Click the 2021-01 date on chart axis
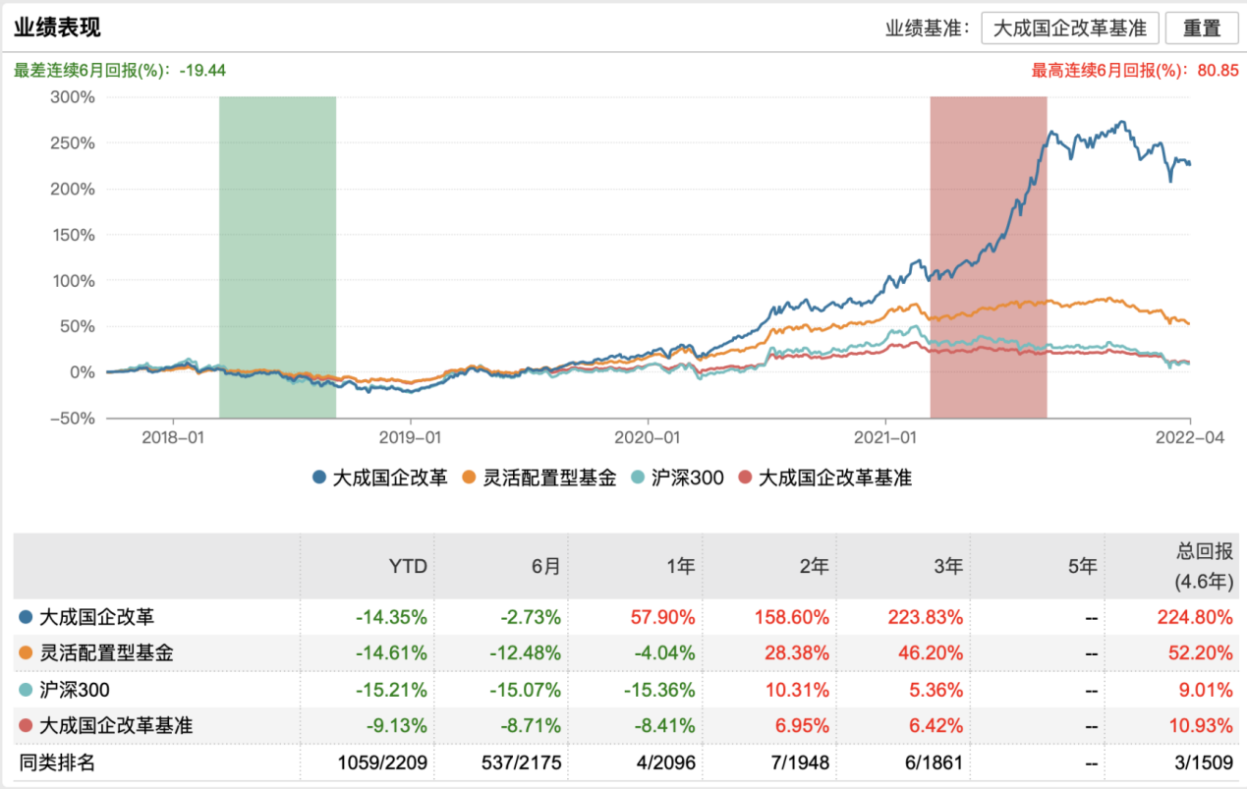 click(885, 436)
